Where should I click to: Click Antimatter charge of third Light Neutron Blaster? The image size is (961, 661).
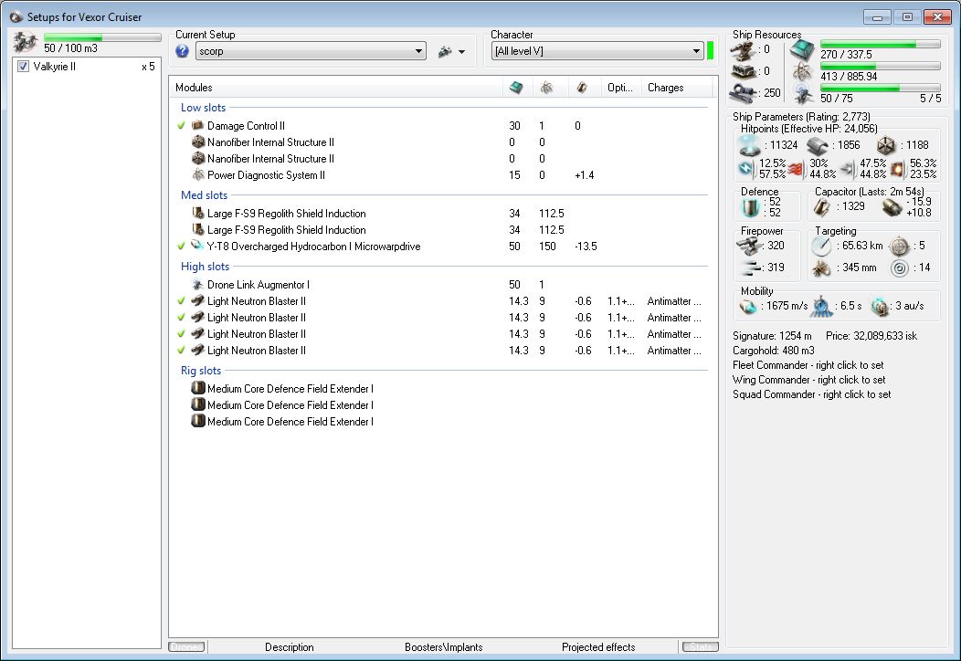pyautogui.click(x=673, y=334)
